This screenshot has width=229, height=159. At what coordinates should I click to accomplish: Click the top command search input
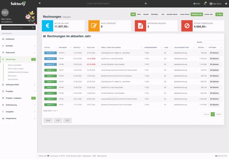tap(115, 3)
